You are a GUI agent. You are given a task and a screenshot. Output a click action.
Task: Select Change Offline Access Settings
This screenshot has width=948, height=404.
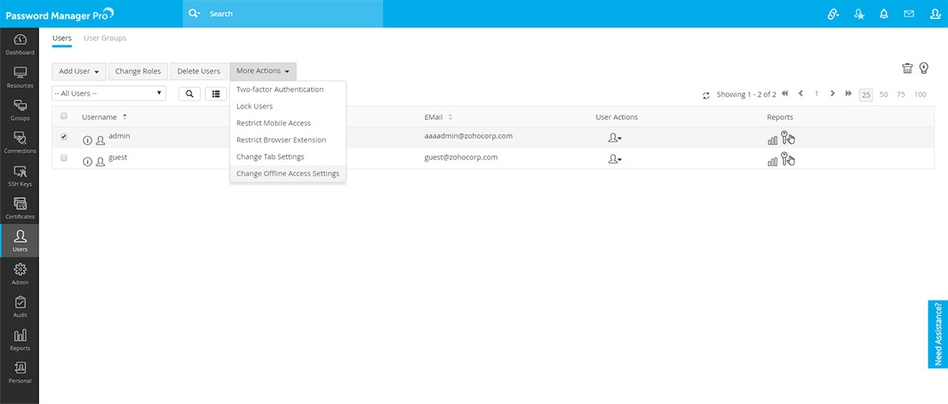point(288,173)
